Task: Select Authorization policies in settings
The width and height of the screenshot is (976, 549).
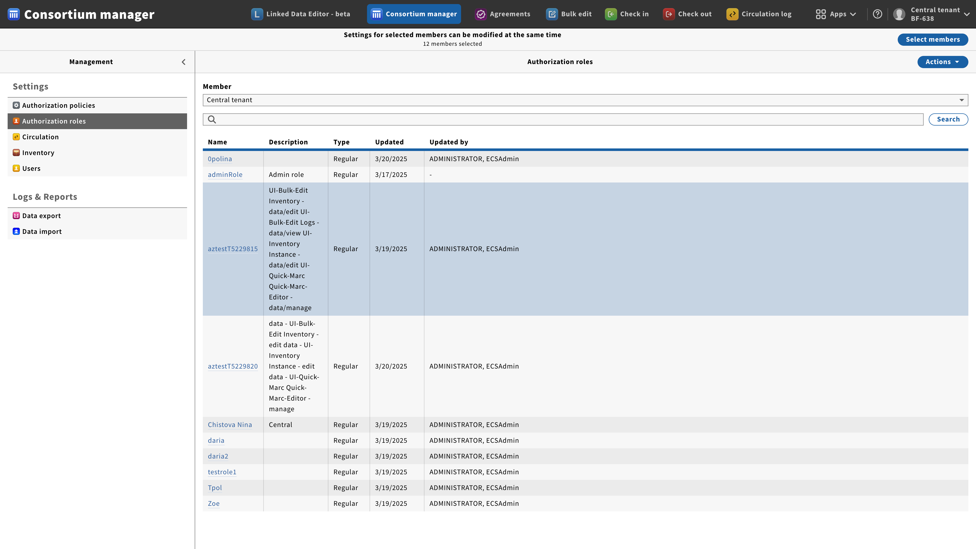Action: (97, 105)
